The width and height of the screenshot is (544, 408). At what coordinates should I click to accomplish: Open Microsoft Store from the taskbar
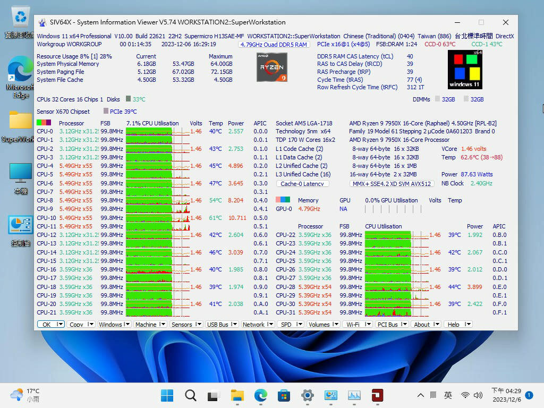point(284,395)
